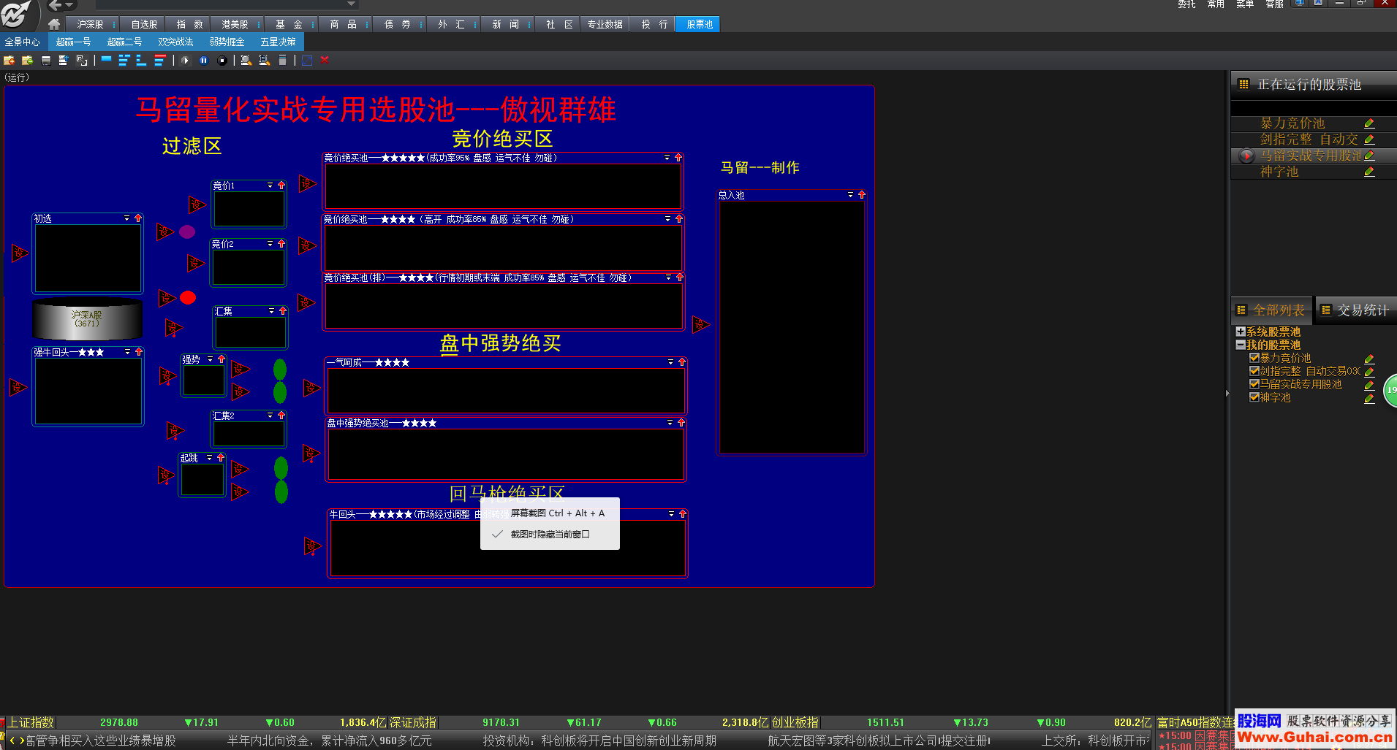Click 屏幕截图 Ctrl+Alt+A menu entry
The width and height of the screenshot is (1397, 750).
pyautogui.click(x=550, y=513)
